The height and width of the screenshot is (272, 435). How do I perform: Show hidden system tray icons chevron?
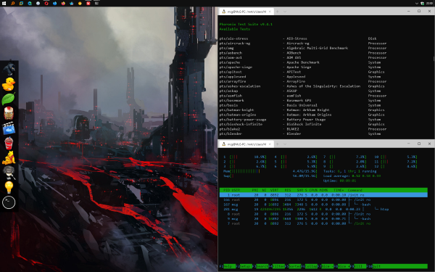tap(416, 4)
